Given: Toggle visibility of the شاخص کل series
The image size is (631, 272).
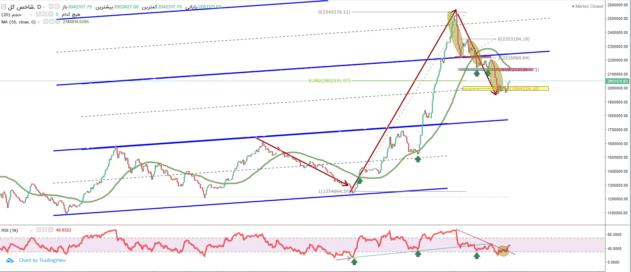Looking at the screenshot, I should coord(51,7).
